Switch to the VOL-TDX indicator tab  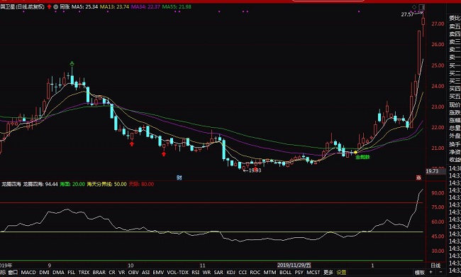pyautogui.click(x=177, y=273)
